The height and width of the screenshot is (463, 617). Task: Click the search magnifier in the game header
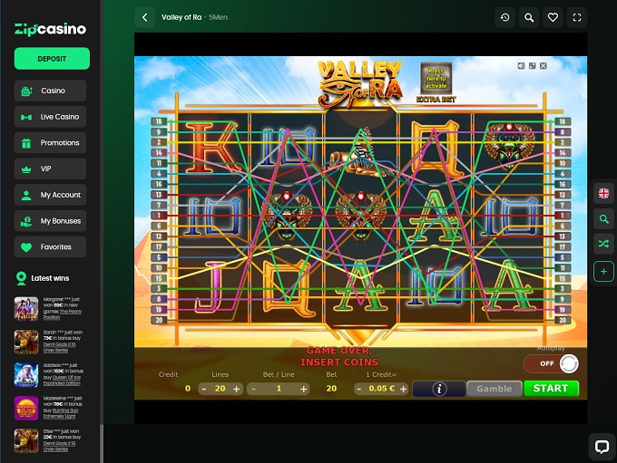click(529, 17)
